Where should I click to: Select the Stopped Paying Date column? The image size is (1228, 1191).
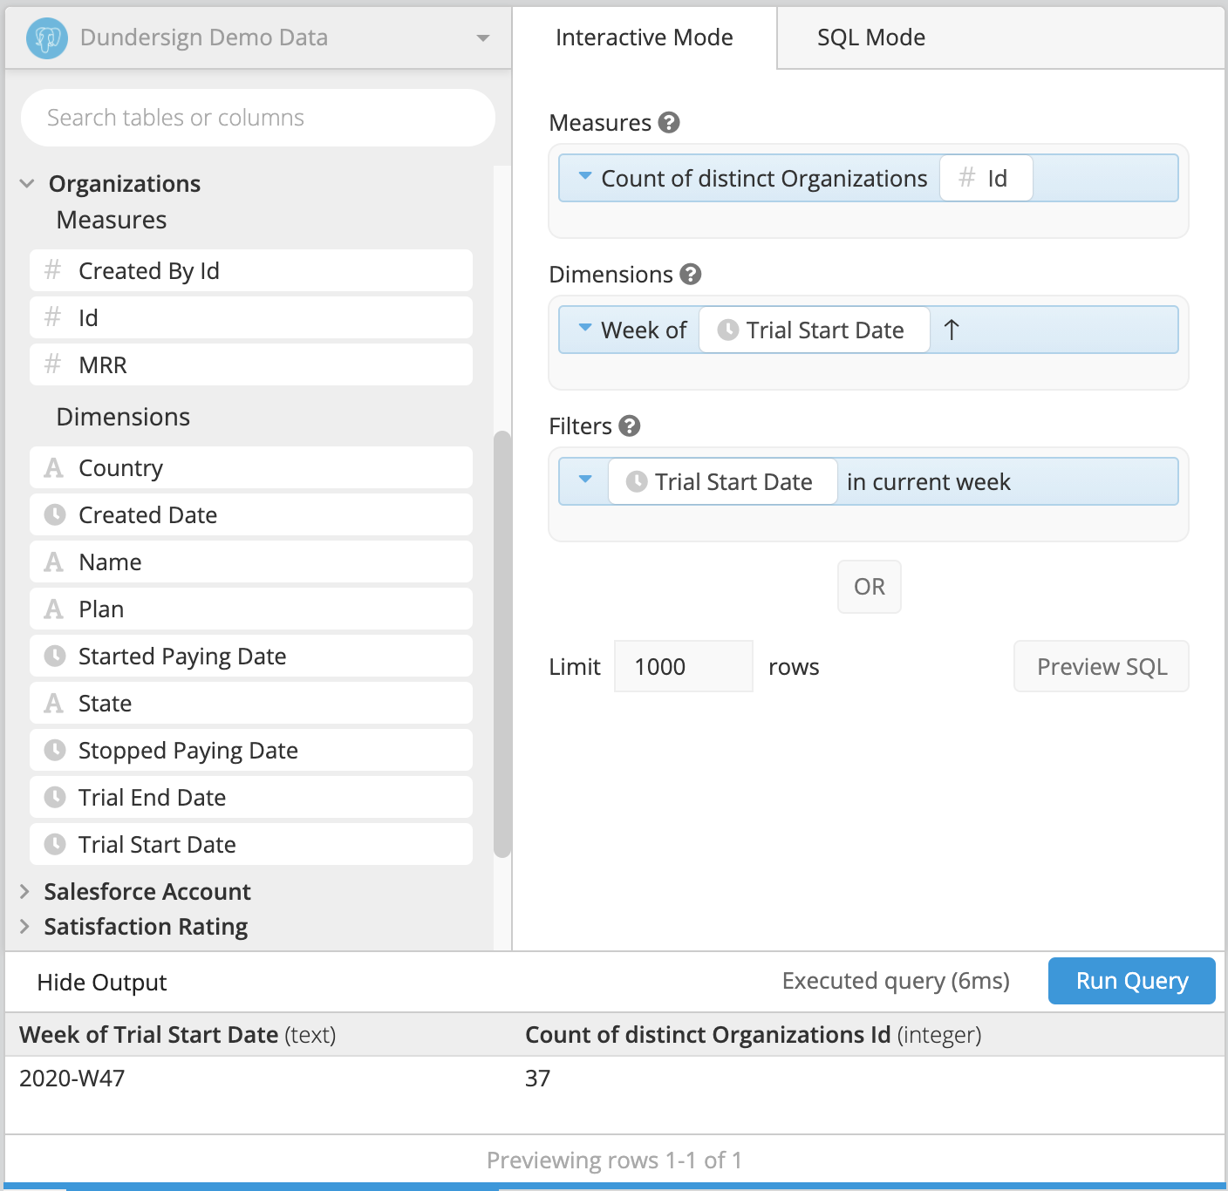pos(251,750)
